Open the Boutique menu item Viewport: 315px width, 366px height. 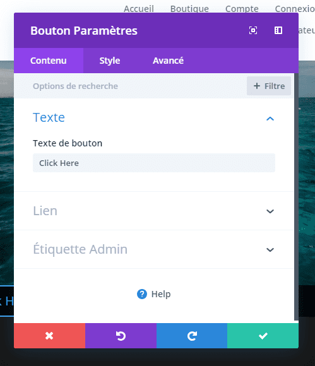pyautogui.click(x=189, y=9)
